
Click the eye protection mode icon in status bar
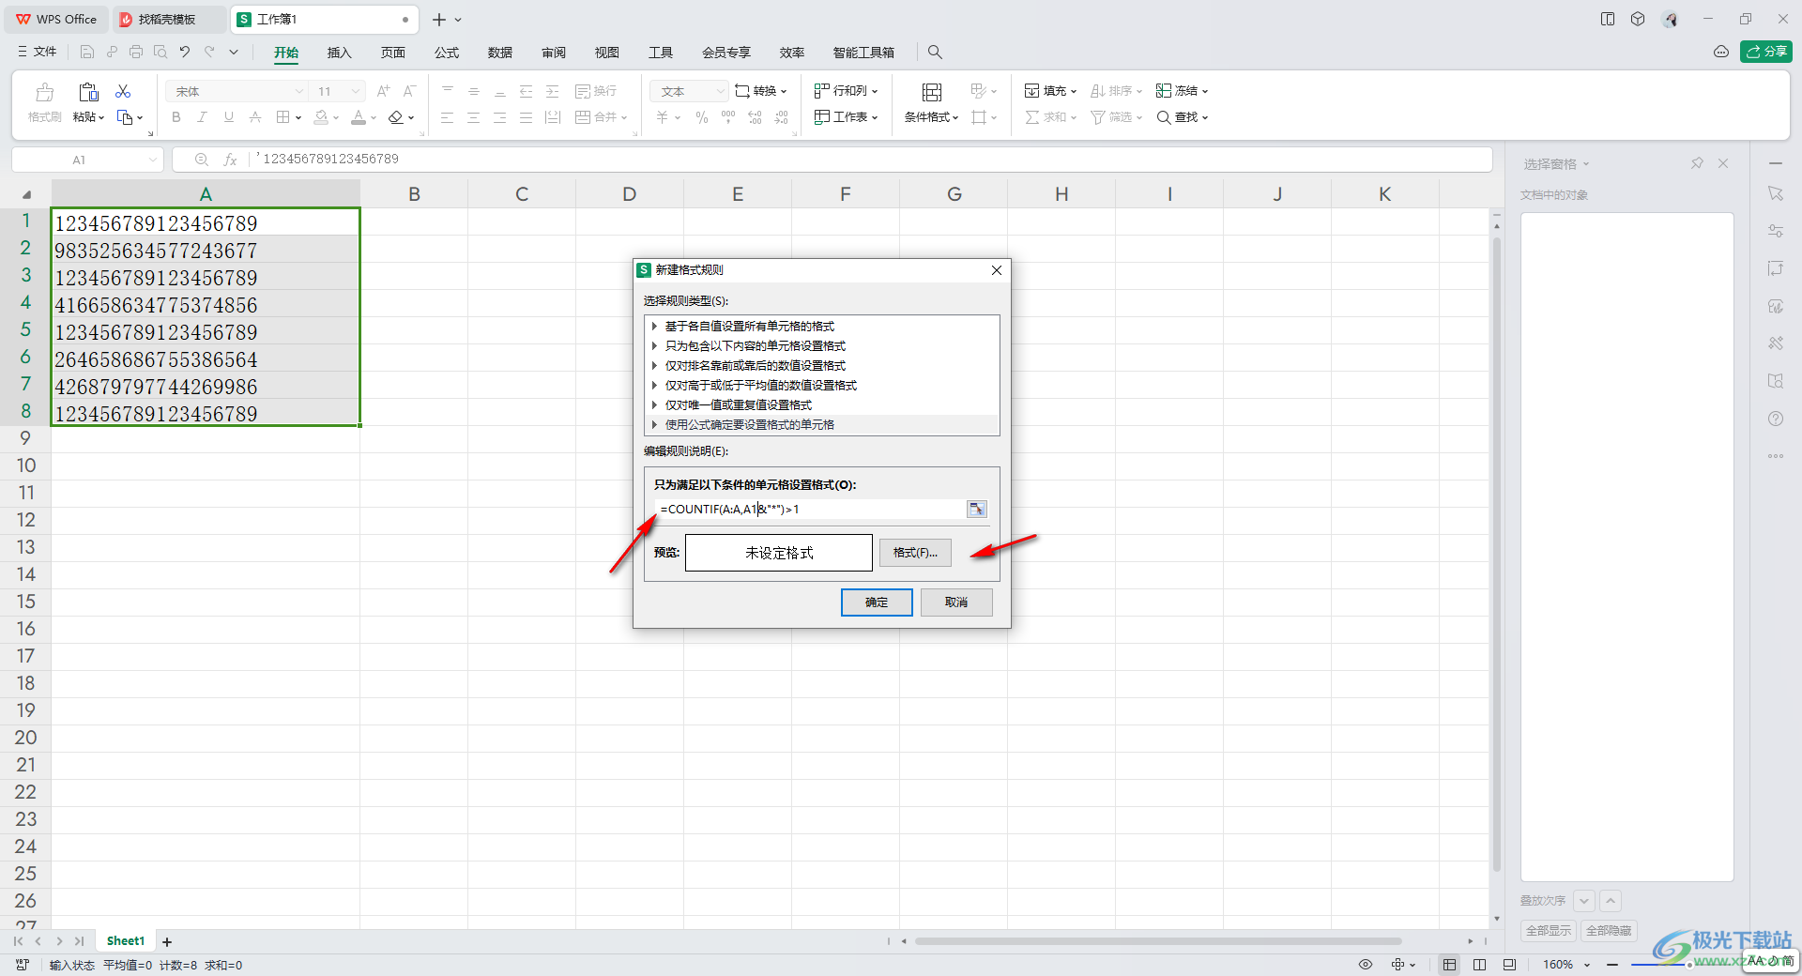(x=1366, y=965)
